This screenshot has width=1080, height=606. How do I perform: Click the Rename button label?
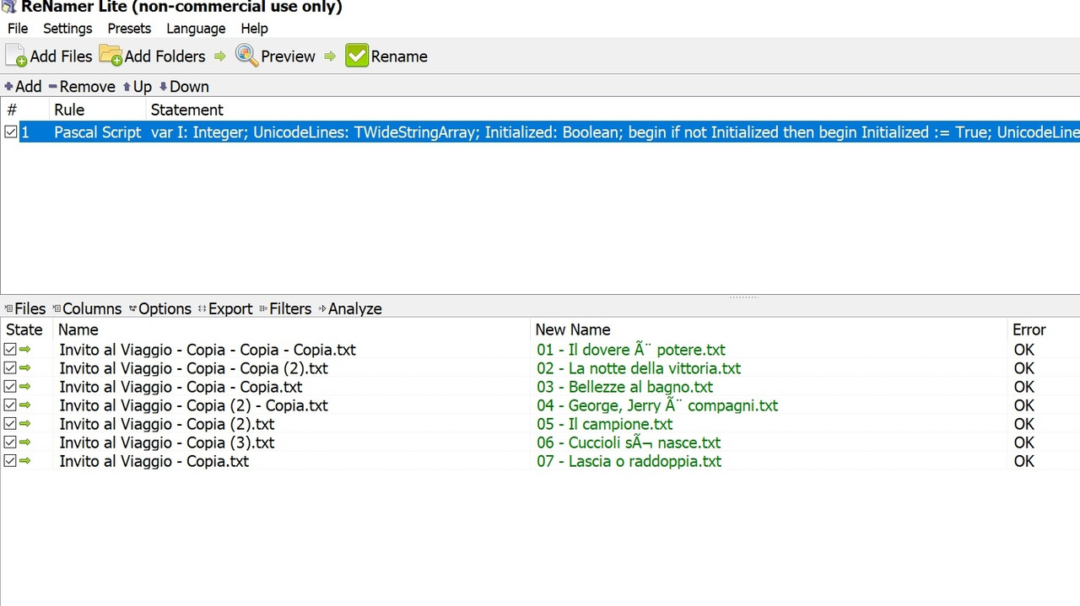pyautogui.click(x=399, y=56)
